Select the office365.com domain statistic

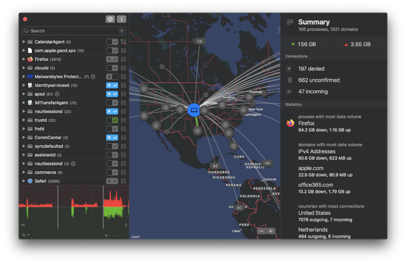tap(324, 188)
